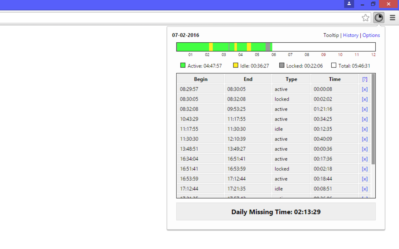Screen dimensions: 399x249
Task: Click the gray locked segment on timeline bar
Action: [x=268, y=47]
